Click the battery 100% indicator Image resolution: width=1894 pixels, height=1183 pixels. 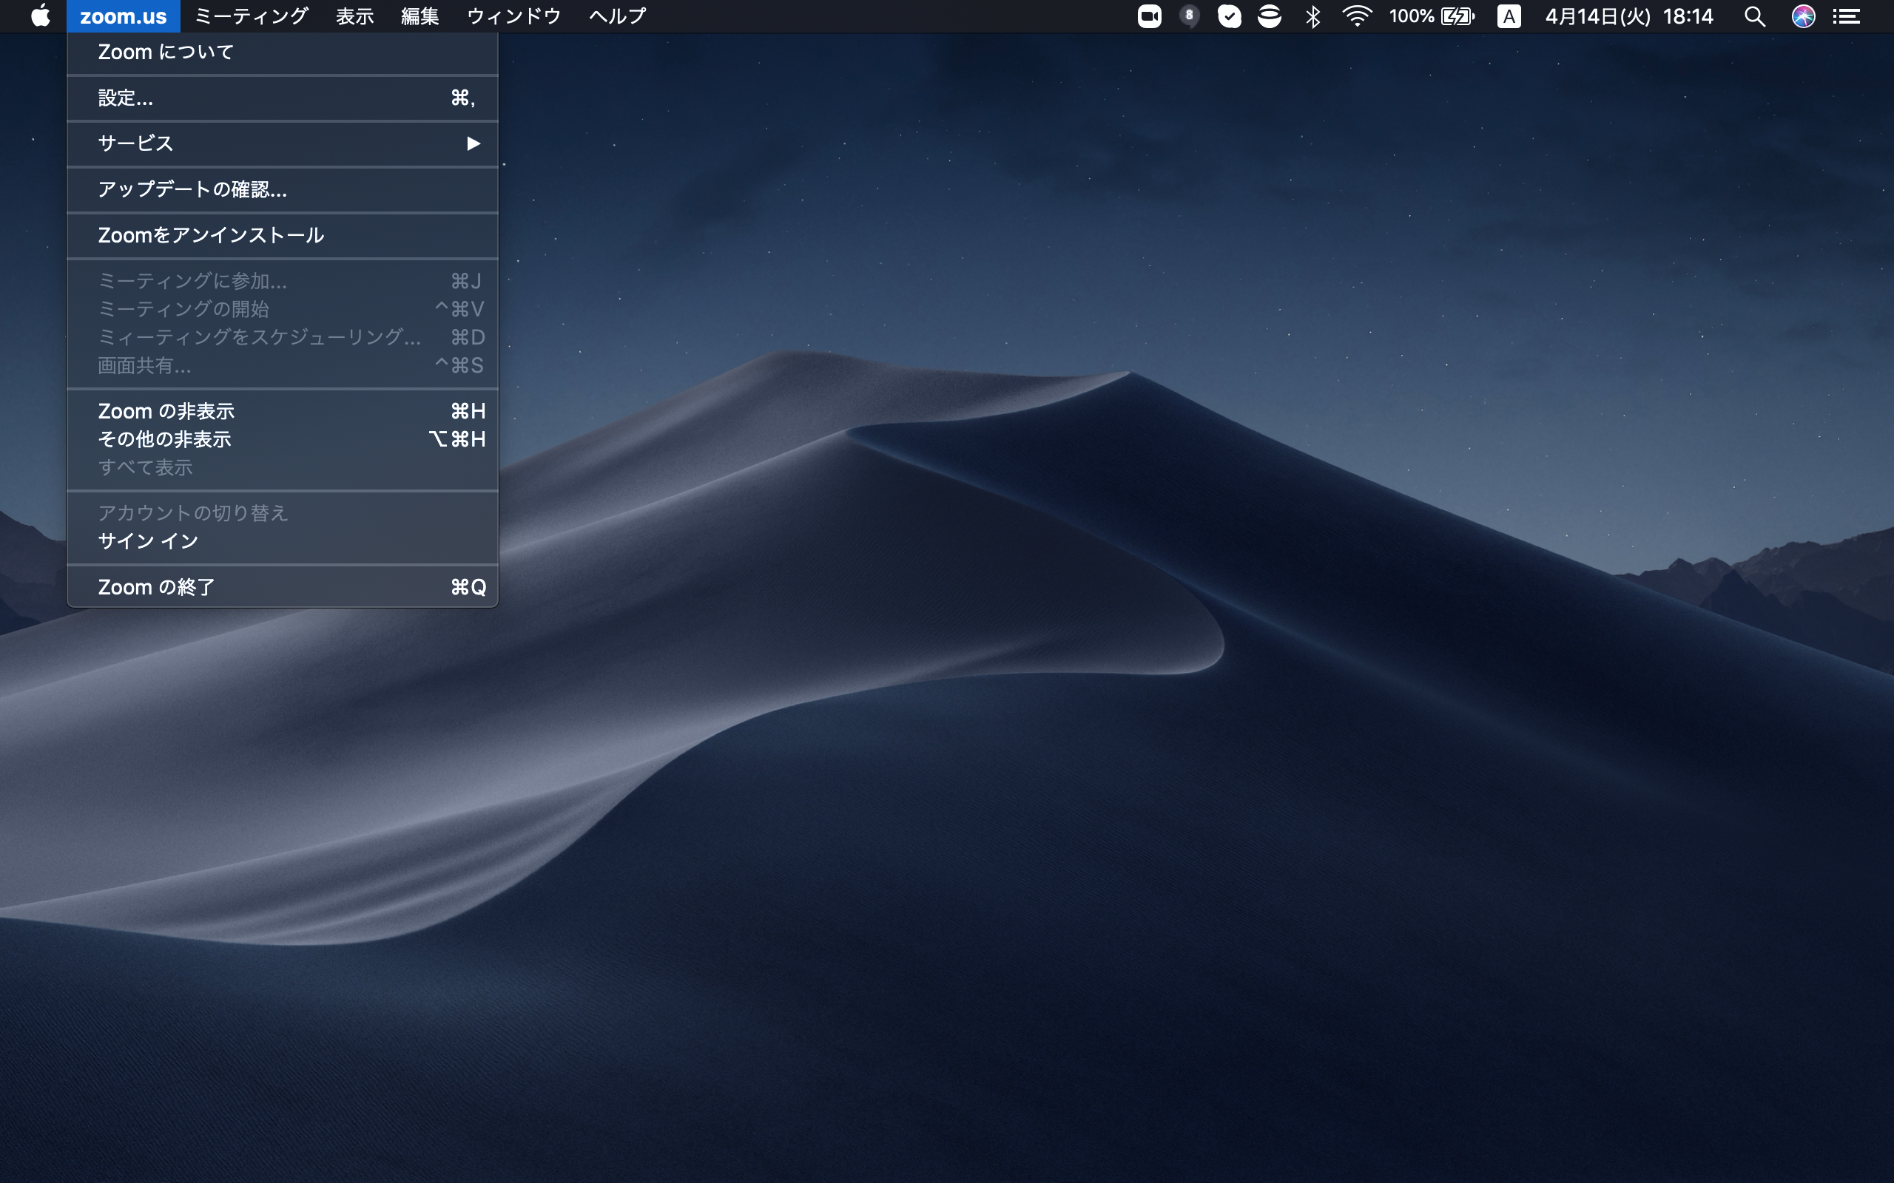coord(1432,16)
